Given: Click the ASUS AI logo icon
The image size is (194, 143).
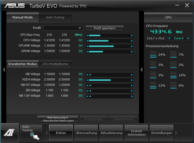Looking at the screenshot, I should point(9,132).
